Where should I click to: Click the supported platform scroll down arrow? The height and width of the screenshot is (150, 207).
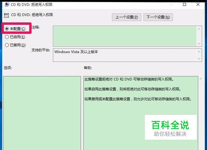coord(199,59)
